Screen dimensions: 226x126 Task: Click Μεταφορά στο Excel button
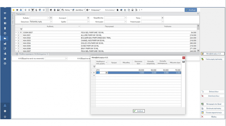coord(213,104)
